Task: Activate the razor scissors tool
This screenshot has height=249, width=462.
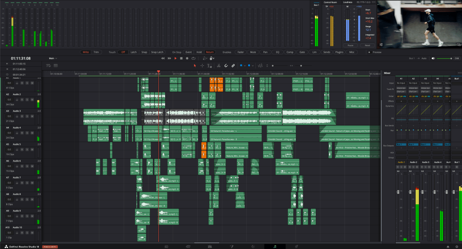Action: click(x=218, y=66)
